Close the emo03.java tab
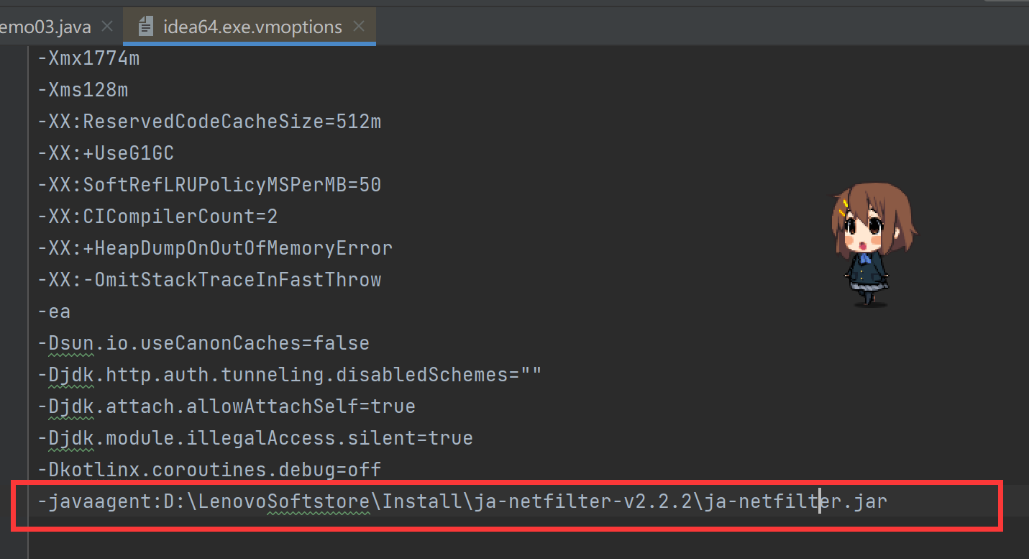The width and height of the screenshot is (1029, 559). [107, 27]
